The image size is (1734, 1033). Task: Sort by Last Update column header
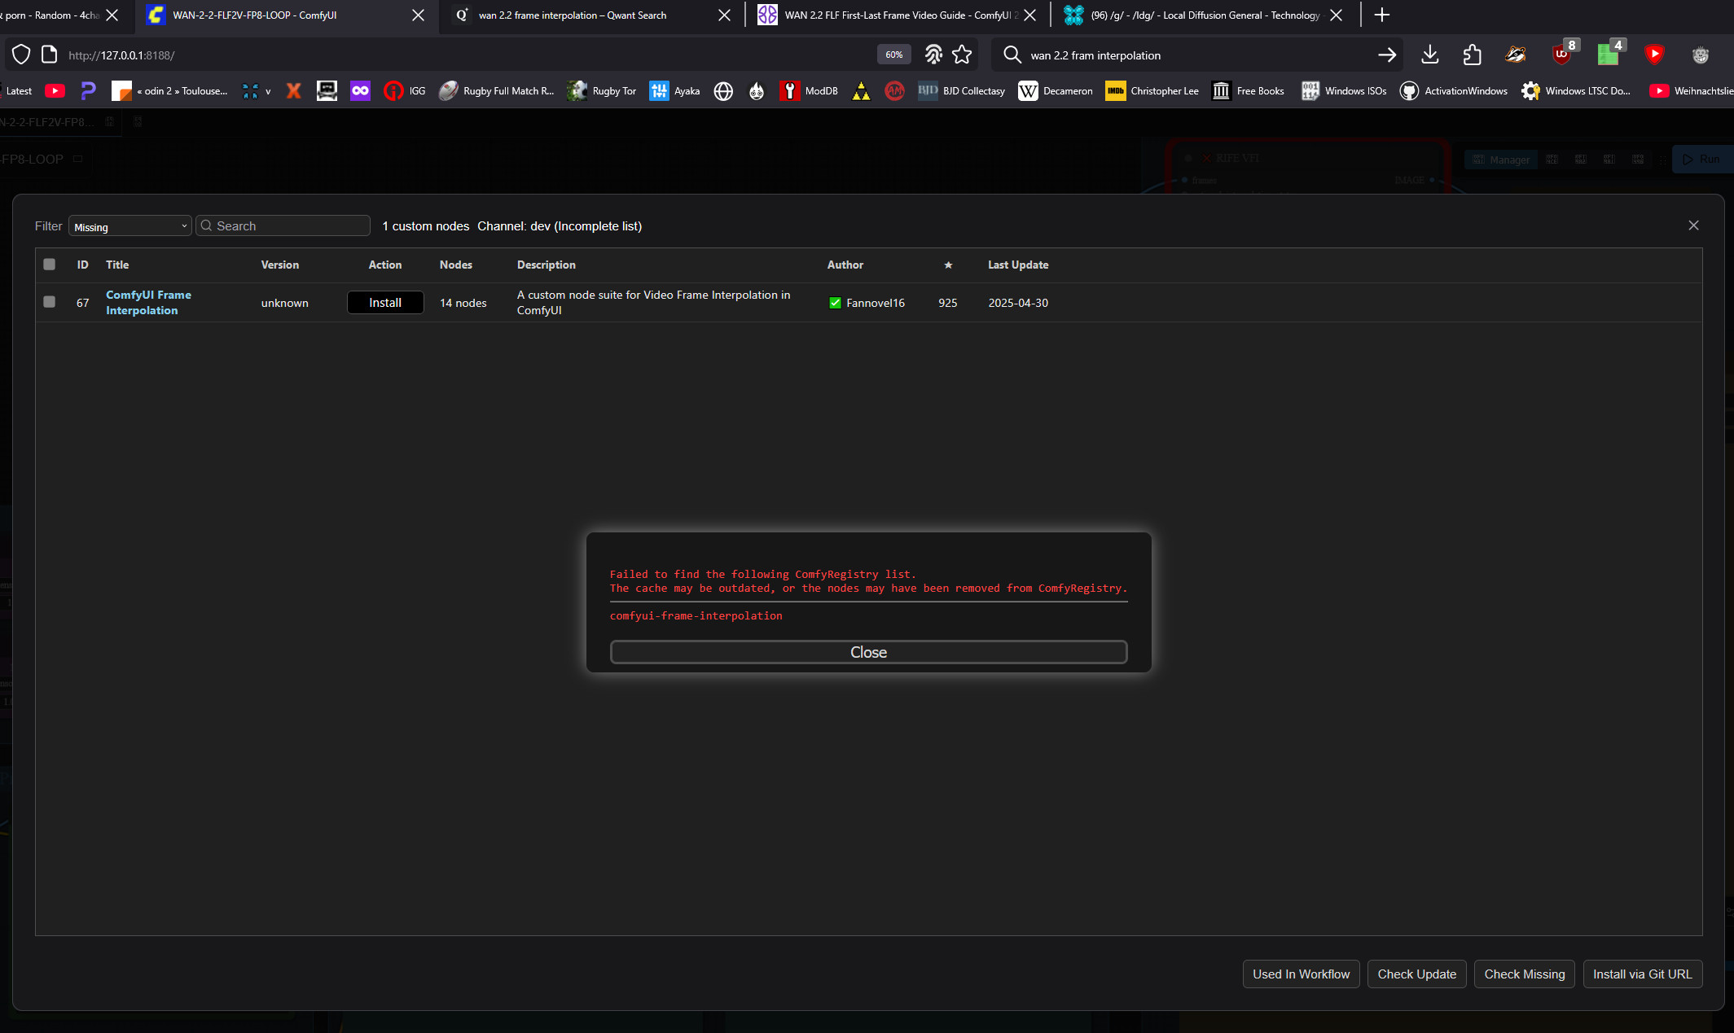[1017, 265]
